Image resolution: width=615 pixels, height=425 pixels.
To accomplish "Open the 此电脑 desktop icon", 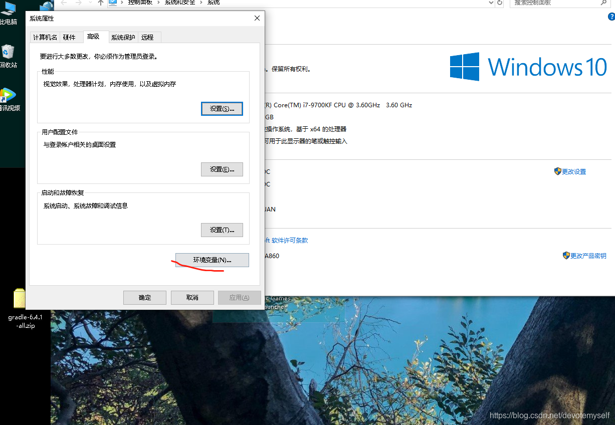I will pos(8,14).
